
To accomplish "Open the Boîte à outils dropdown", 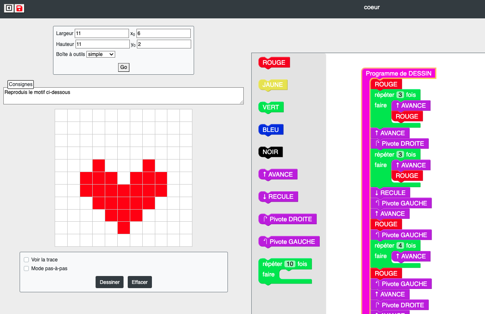I will pos(101,54).
